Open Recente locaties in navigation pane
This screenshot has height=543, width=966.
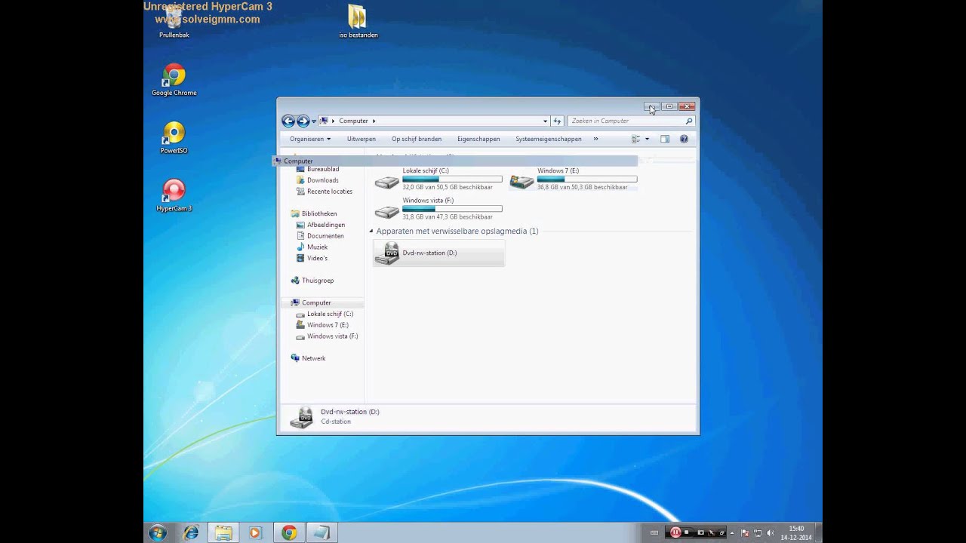click(330, 192)
